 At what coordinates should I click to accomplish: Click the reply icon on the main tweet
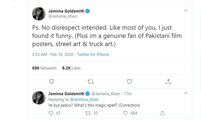pos(52,81)
